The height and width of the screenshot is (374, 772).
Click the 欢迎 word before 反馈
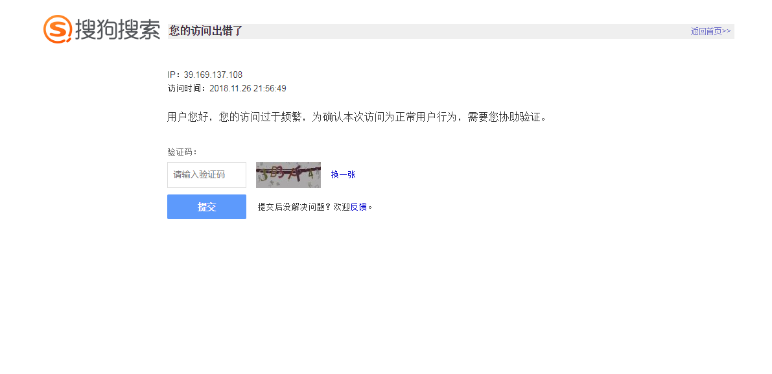pyautogui.click(x=342, y=207)
